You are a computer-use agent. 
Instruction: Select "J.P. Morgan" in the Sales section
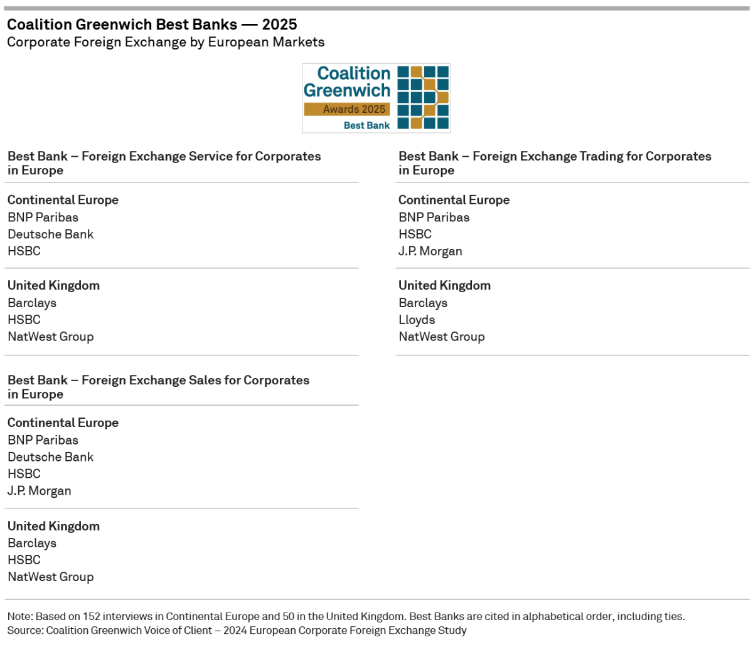click(x=39, y=491)
